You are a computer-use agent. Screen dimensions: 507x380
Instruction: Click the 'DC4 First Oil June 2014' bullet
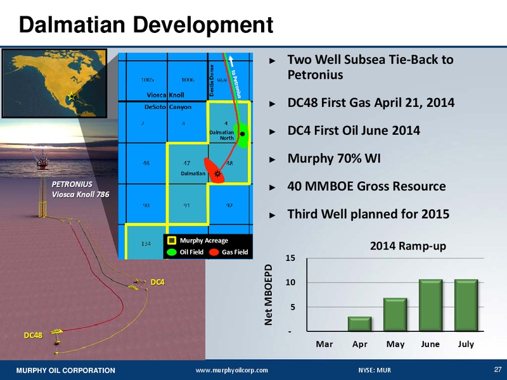[354, 130]
